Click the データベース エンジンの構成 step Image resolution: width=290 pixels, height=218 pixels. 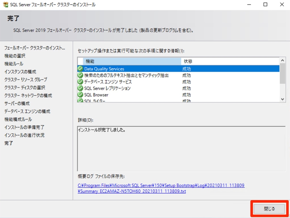click(27, 111)
